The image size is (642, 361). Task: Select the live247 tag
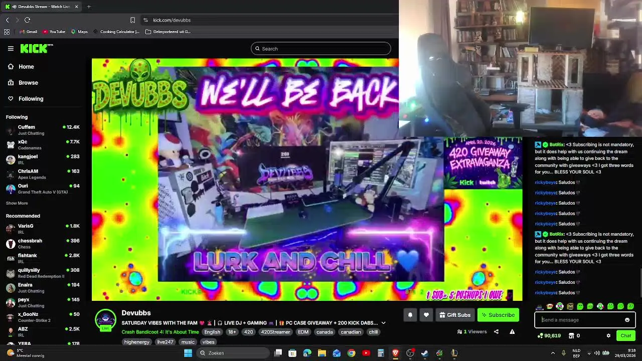pyautogui.click(x=165, y=342)
